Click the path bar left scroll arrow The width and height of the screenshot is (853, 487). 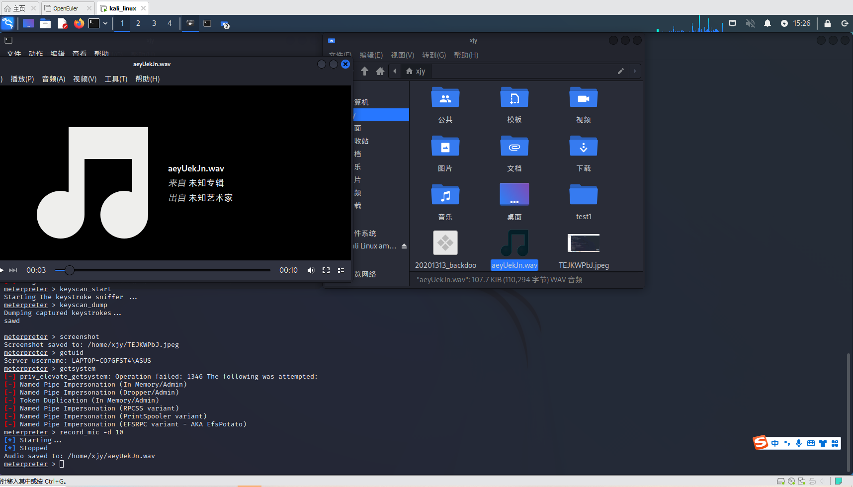click(x=395, y=71)
